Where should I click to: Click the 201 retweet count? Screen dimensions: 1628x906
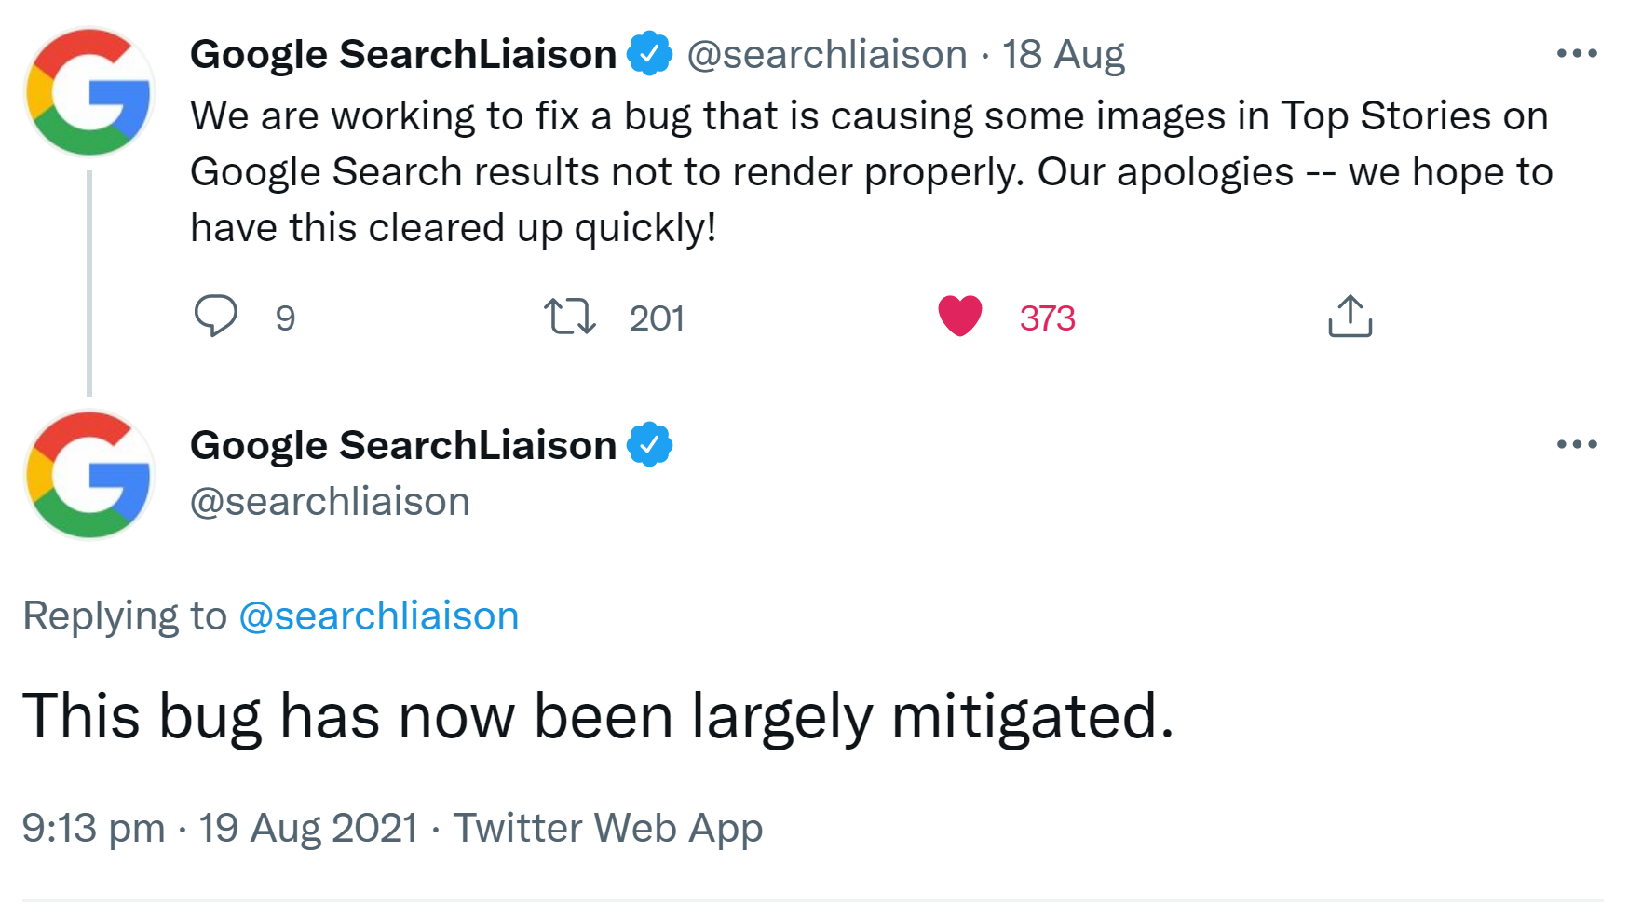pyautogui.click(x=657, y=318)
